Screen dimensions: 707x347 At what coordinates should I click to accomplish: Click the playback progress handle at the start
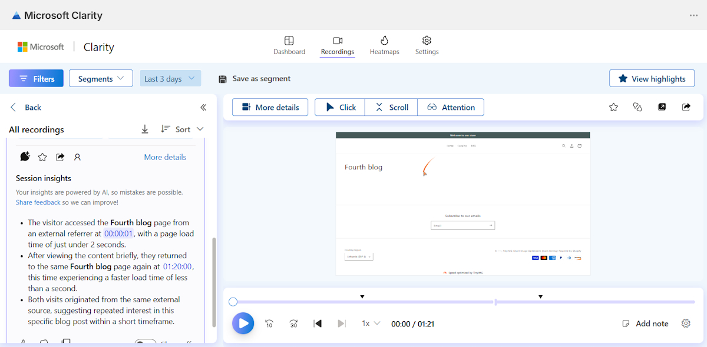(x=233, y=302)
